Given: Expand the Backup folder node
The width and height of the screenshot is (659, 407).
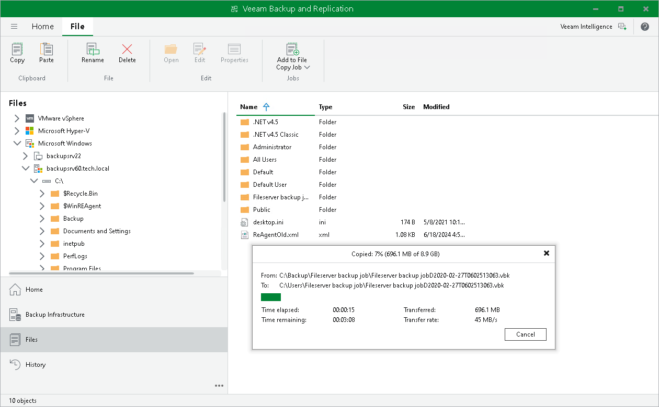Looking at the screenshot, I should pos(42,219).
